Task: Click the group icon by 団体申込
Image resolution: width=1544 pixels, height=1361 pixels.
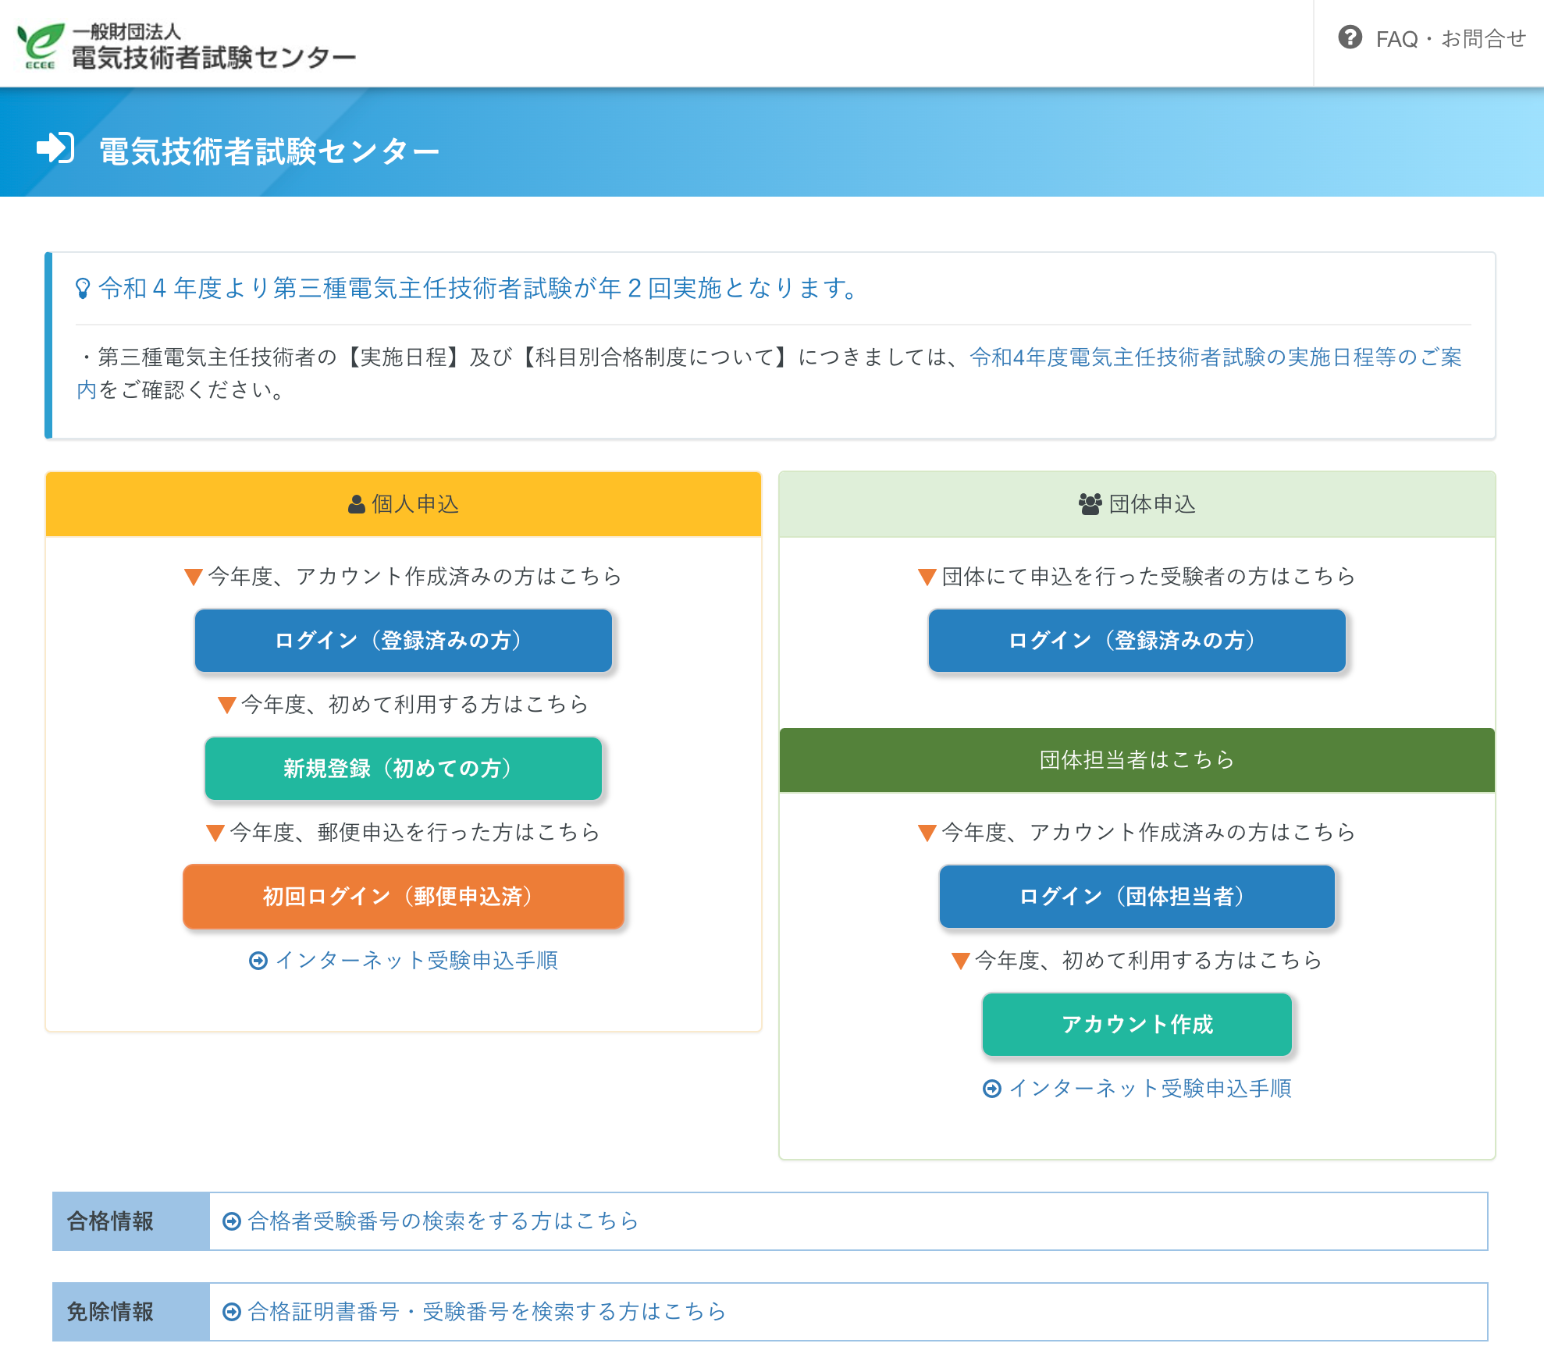Action: 1090,504
